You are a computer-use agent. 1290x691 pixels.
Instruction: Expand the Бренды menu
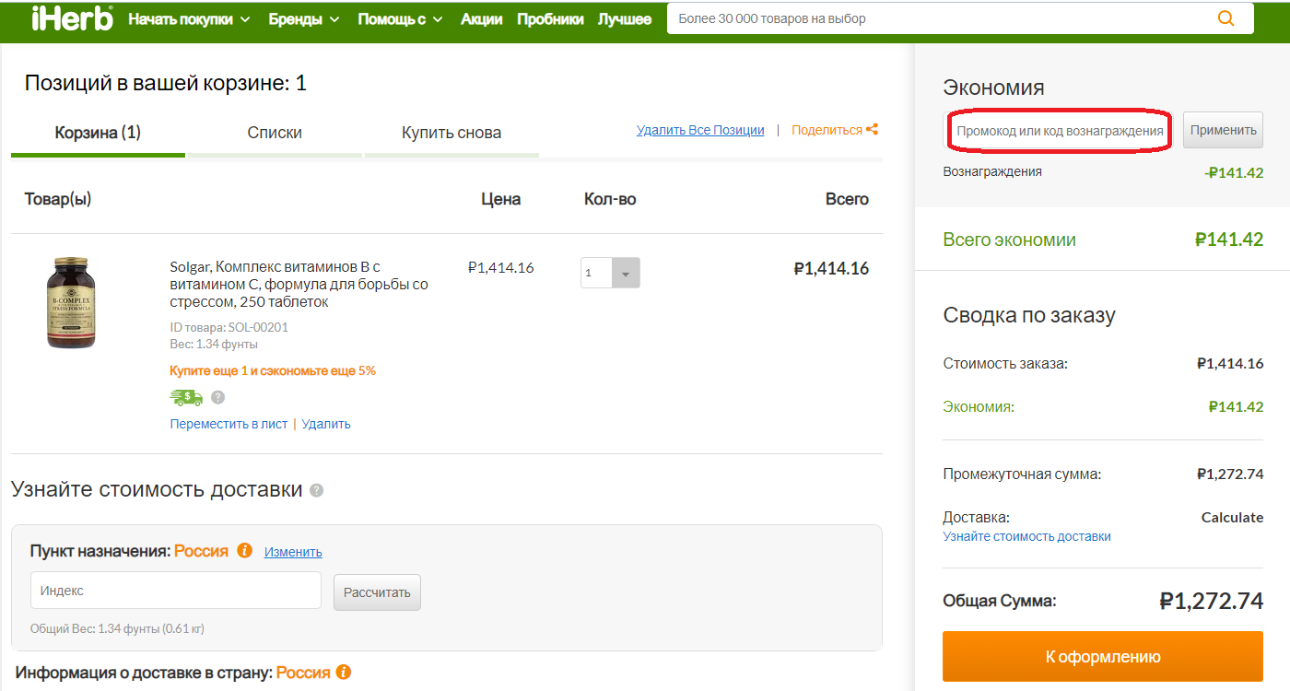click(304, 19)
